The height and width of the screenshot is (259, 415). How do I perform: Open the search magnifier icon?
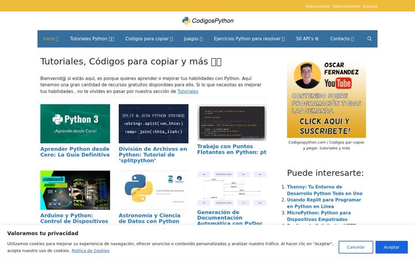tap(369, 39)
